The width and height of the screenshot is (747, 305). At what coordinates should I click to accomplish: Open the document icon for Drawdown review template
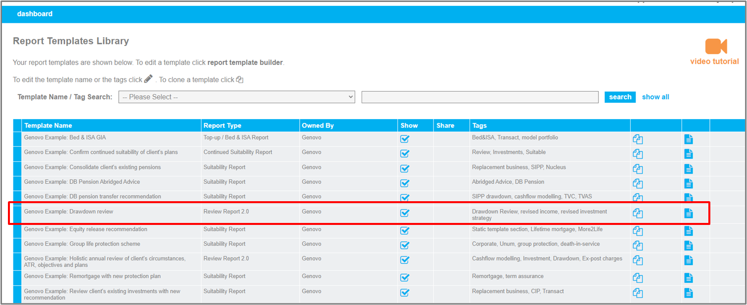point(689,213)
